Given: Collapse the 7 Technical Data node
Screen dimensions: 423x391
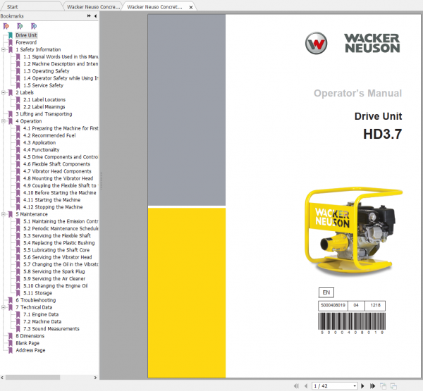Looking at the screenshot, I should (4, 307).
